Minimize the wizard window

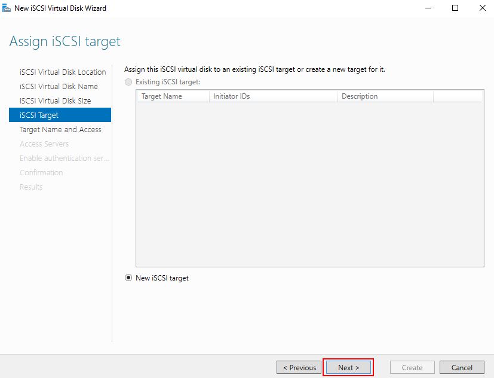[x=428, y=8]
